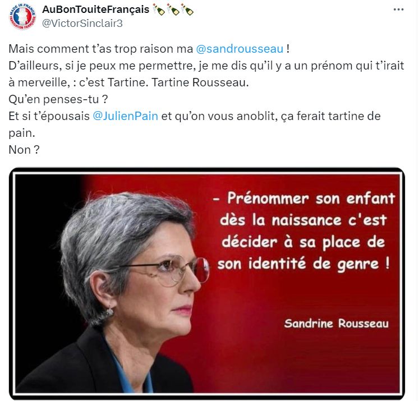Screen dimensions: 419x401
Task: Click the earring in the photo
Action: click(x=109, y=312)
